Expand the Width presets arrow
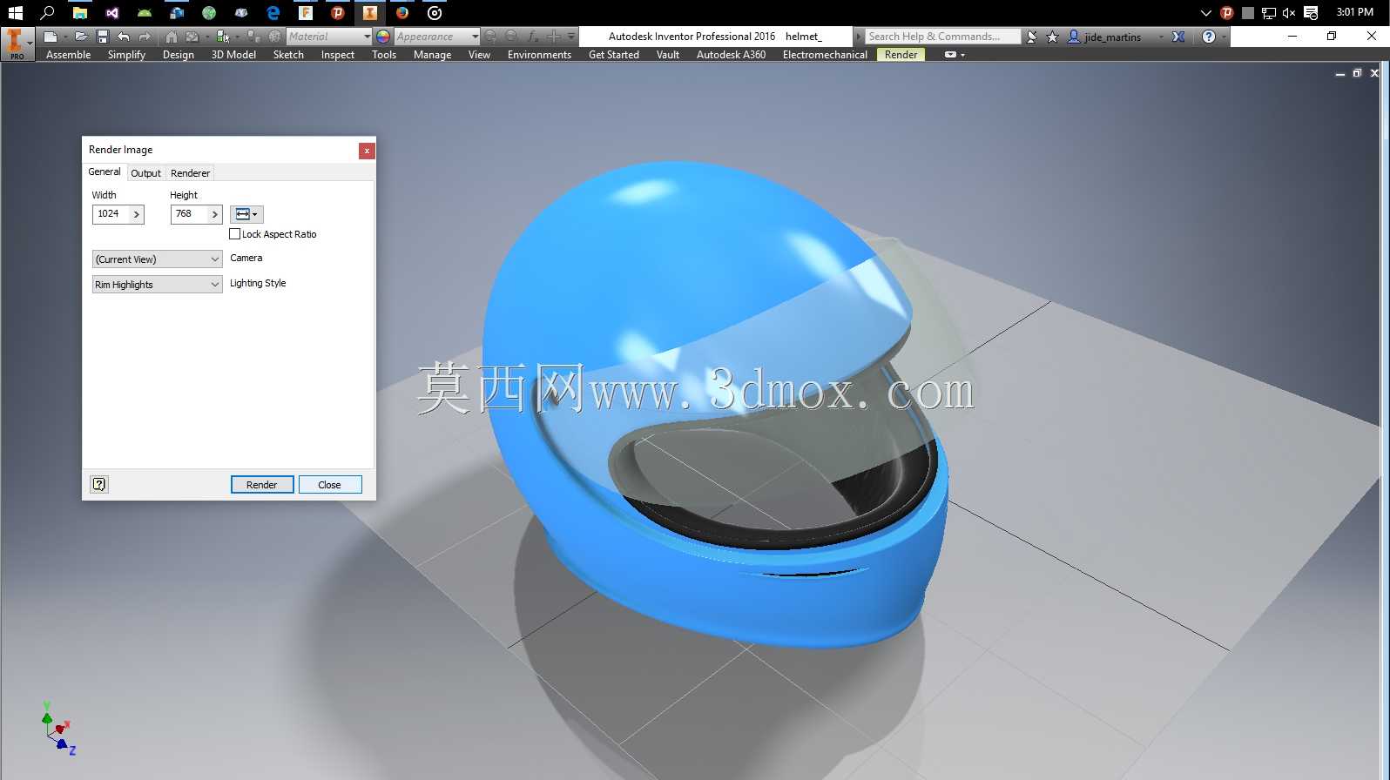The height and width of the screenshot is (780, 1390). 137,214
